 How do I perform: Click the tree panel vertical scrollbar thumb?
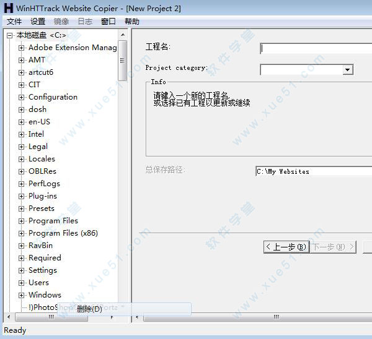122,61
